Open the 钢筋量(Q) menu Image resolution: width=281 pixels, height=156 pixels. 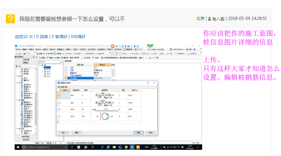pyautogui.click(x=61, y=50)
